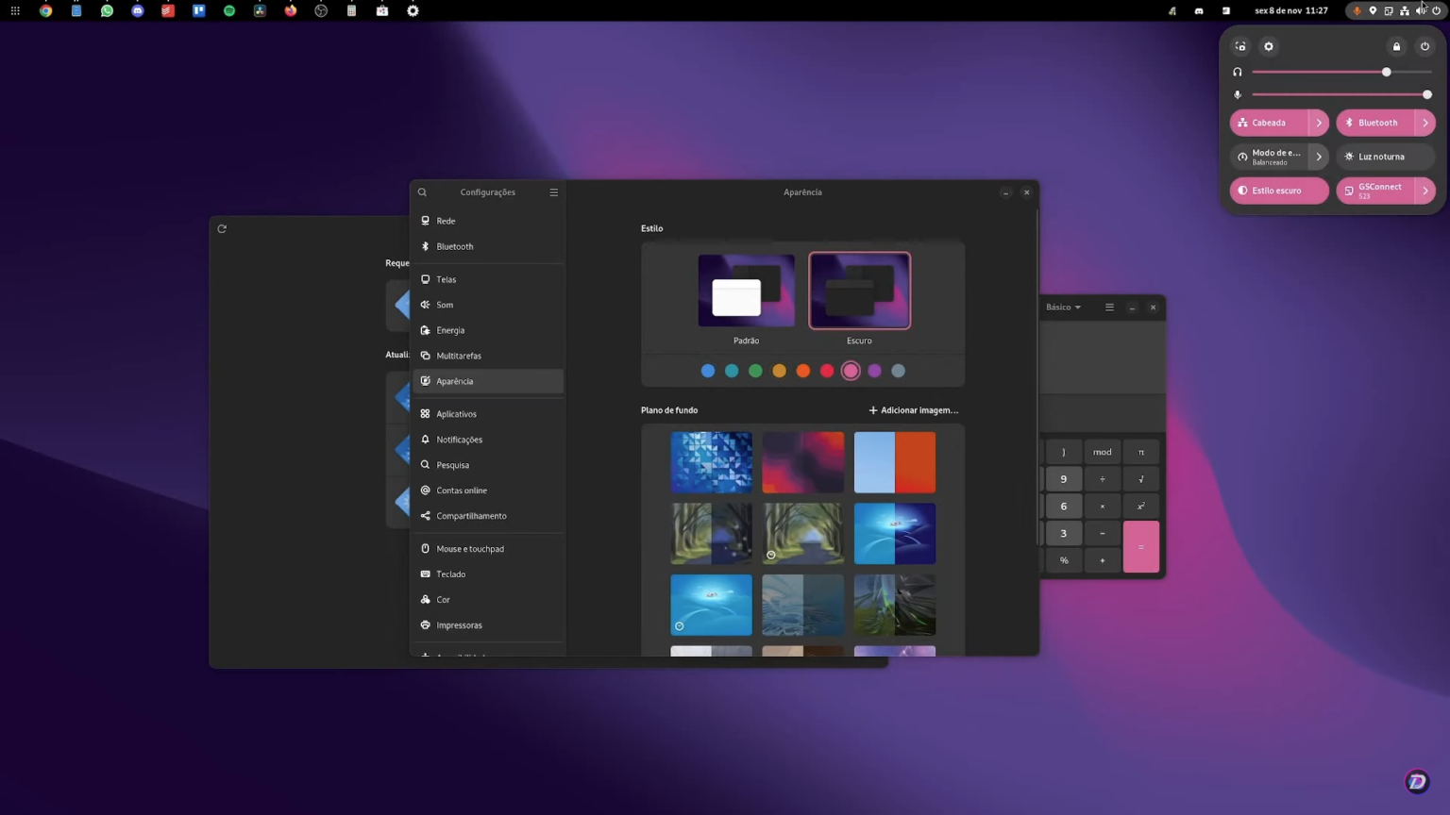The width and height of the screenshot is (1450, 815).
Task: Open the screenshot tool from quick settings
Action: point(1239,45)
